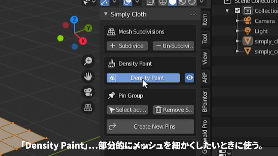The height and width of the screenshot is (156, 278).
Task: Click the Un-Subdivide button
Action: point(173,46)
